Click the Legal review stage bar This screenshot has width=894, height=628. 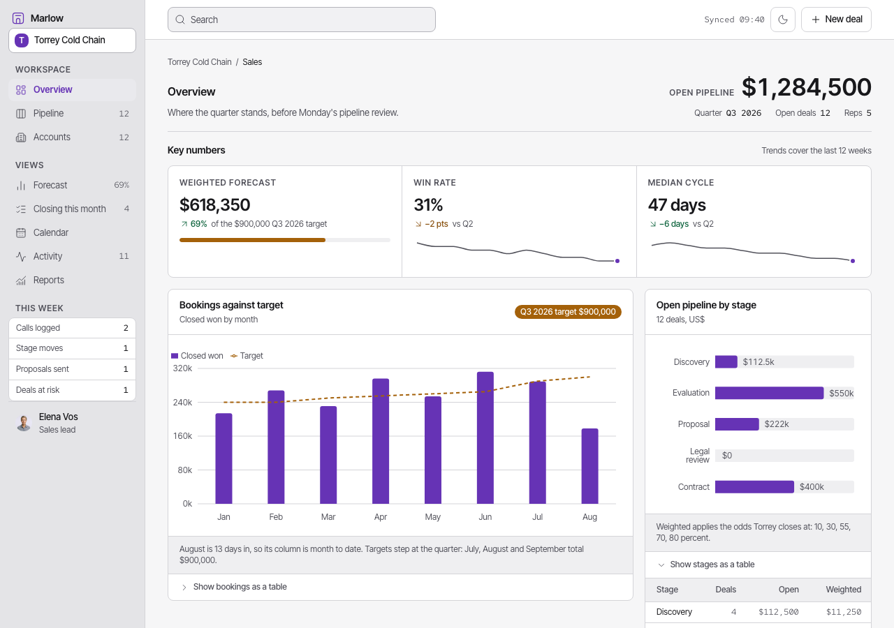(x=784, y=456)
